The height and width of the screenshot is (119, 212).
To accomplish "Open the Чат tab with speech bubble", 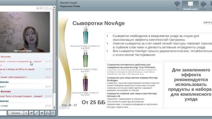I will [177, 5].
